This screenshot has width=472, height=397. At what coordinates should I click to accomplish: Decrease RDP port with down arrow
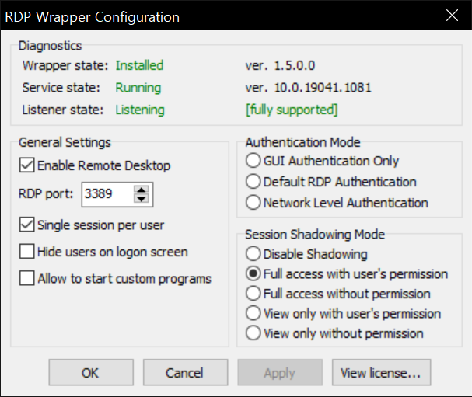click(142, 199)
